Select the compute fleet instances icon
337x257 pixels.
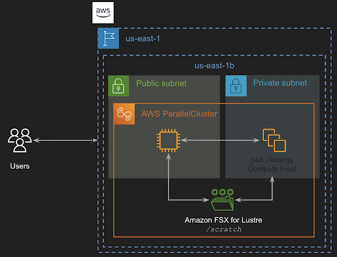[274, 140]
